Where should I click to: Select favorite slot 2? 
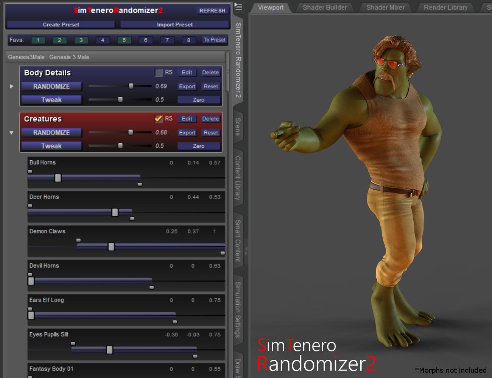59,40
